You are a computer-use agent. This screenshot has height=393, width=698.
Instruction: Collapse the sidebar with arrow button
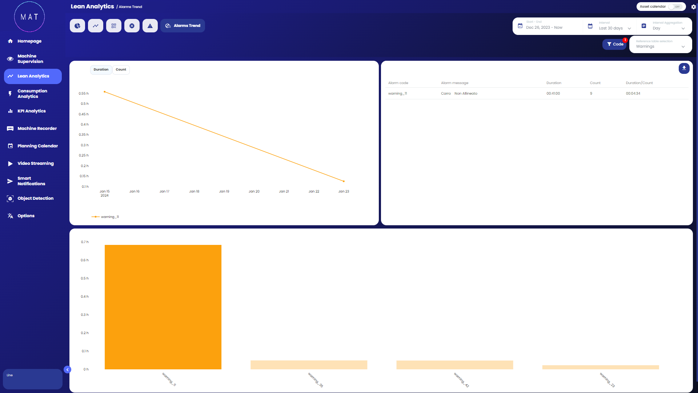67,370
